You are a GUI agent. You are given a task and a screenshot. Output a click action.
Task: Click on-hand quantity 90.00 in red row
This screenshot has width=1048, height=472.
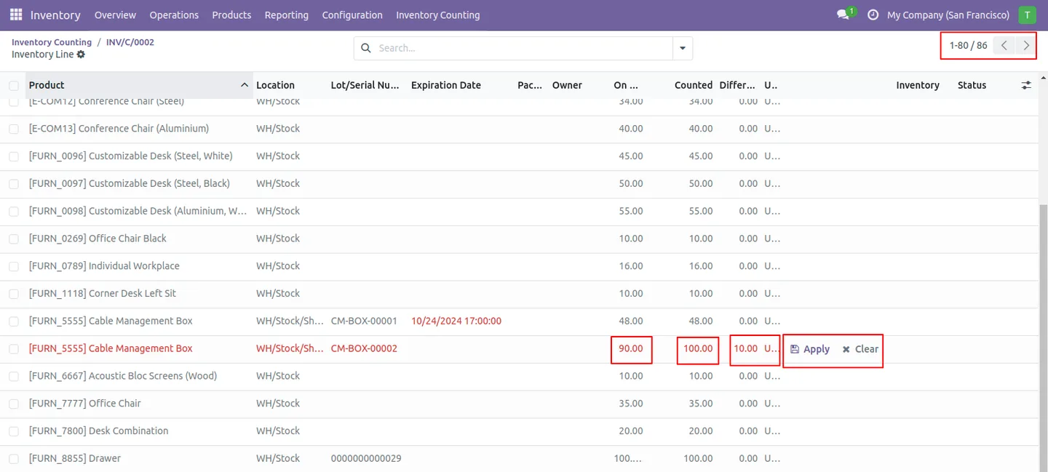point(631,348)
